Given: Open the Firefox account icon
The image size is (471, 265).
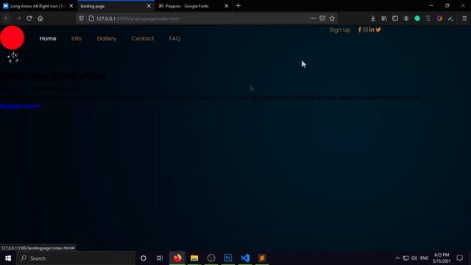Looking at the screenshot, I should click(406, 18).
